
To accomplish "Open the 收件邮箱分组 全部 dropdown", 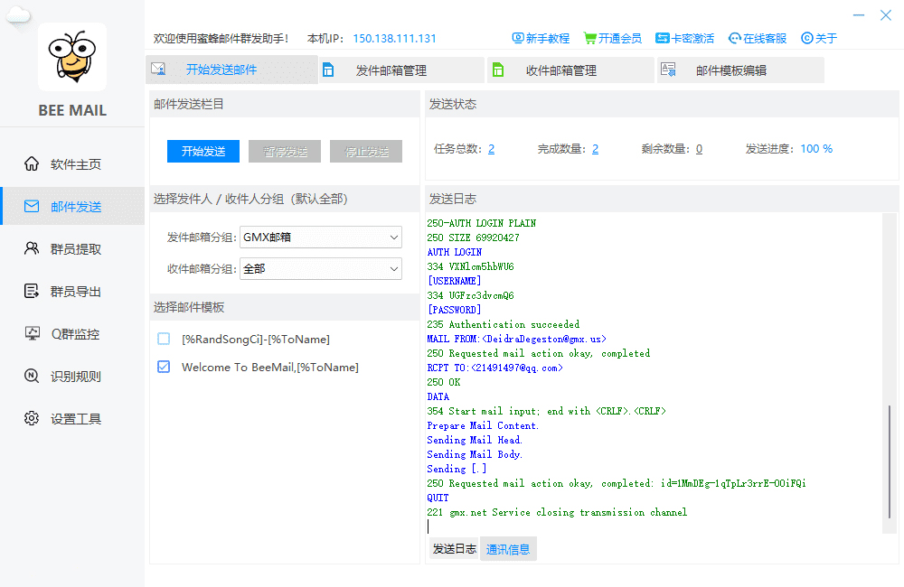I will click(x=321, y=268).
